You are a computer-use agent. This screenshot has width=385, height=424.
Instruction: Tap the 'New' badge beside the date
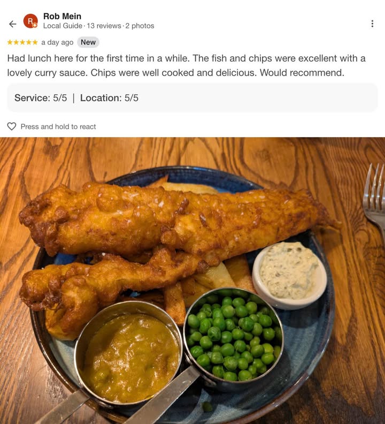pyautogui.click(x=88, y=42)
